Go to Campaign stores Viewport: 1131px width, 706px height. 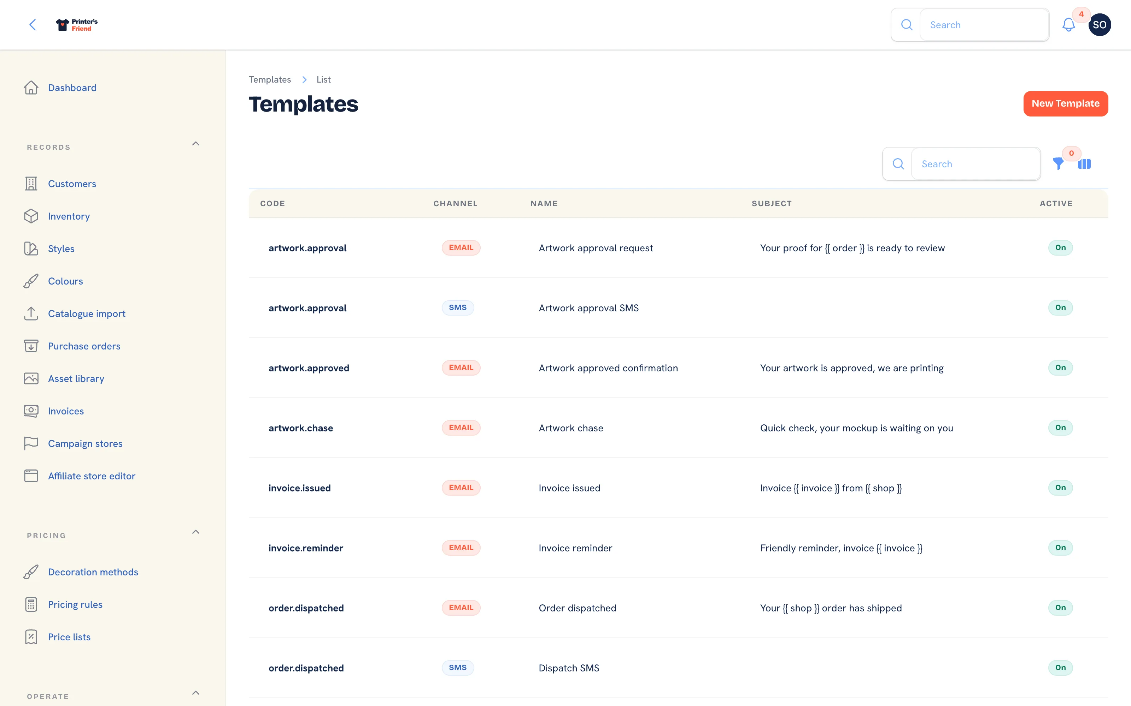[85, 443]
